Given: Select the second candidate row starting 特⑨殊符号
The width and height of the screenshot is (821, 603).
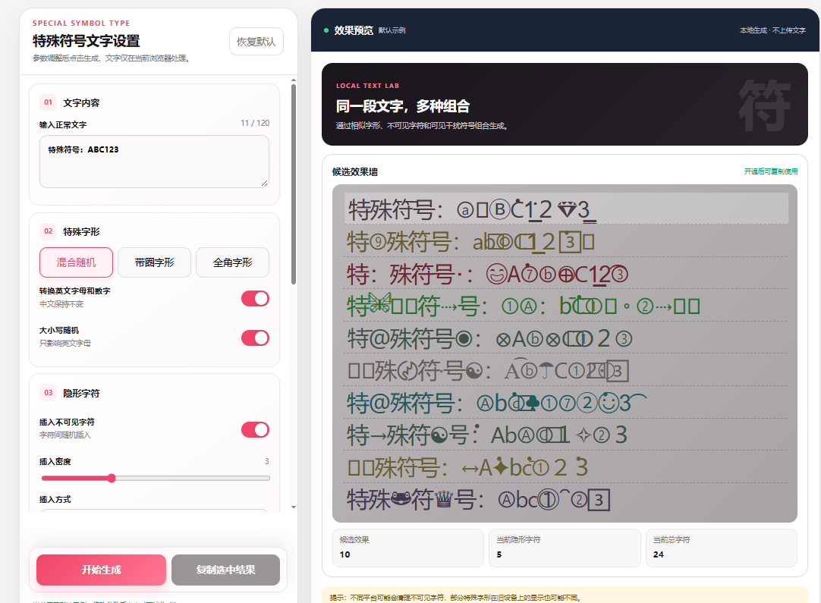Looking at the screenshot, I should point(565,241).
